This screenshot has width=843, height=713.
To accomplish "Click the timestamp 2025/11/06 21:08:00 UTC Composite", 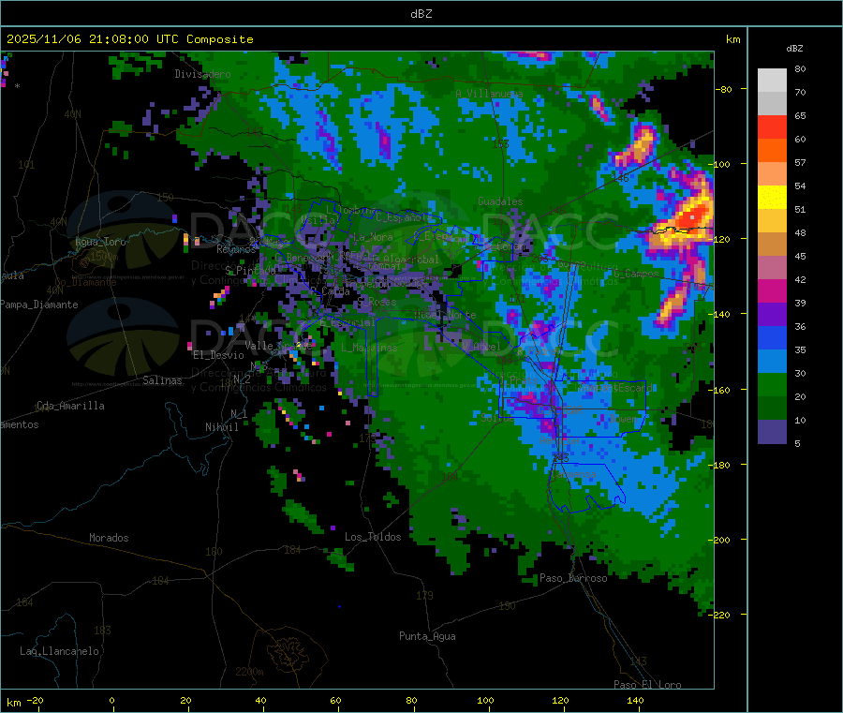I will point(129,39).
